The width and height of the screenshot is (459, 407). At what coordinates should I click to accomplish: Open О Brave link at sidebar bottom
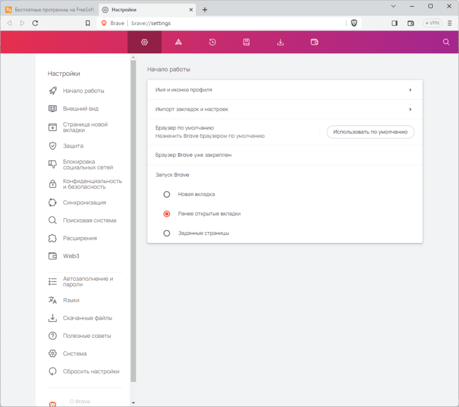click(x=80, y=401)
